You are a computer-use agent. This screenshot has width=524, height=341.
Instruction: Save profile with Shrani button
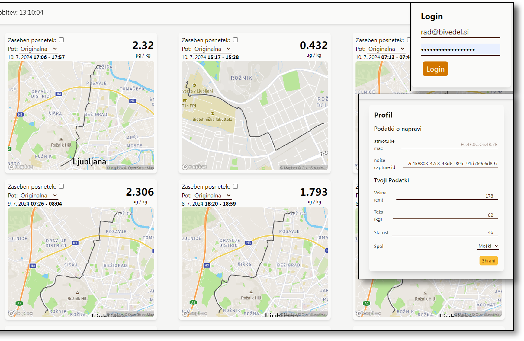488,261
